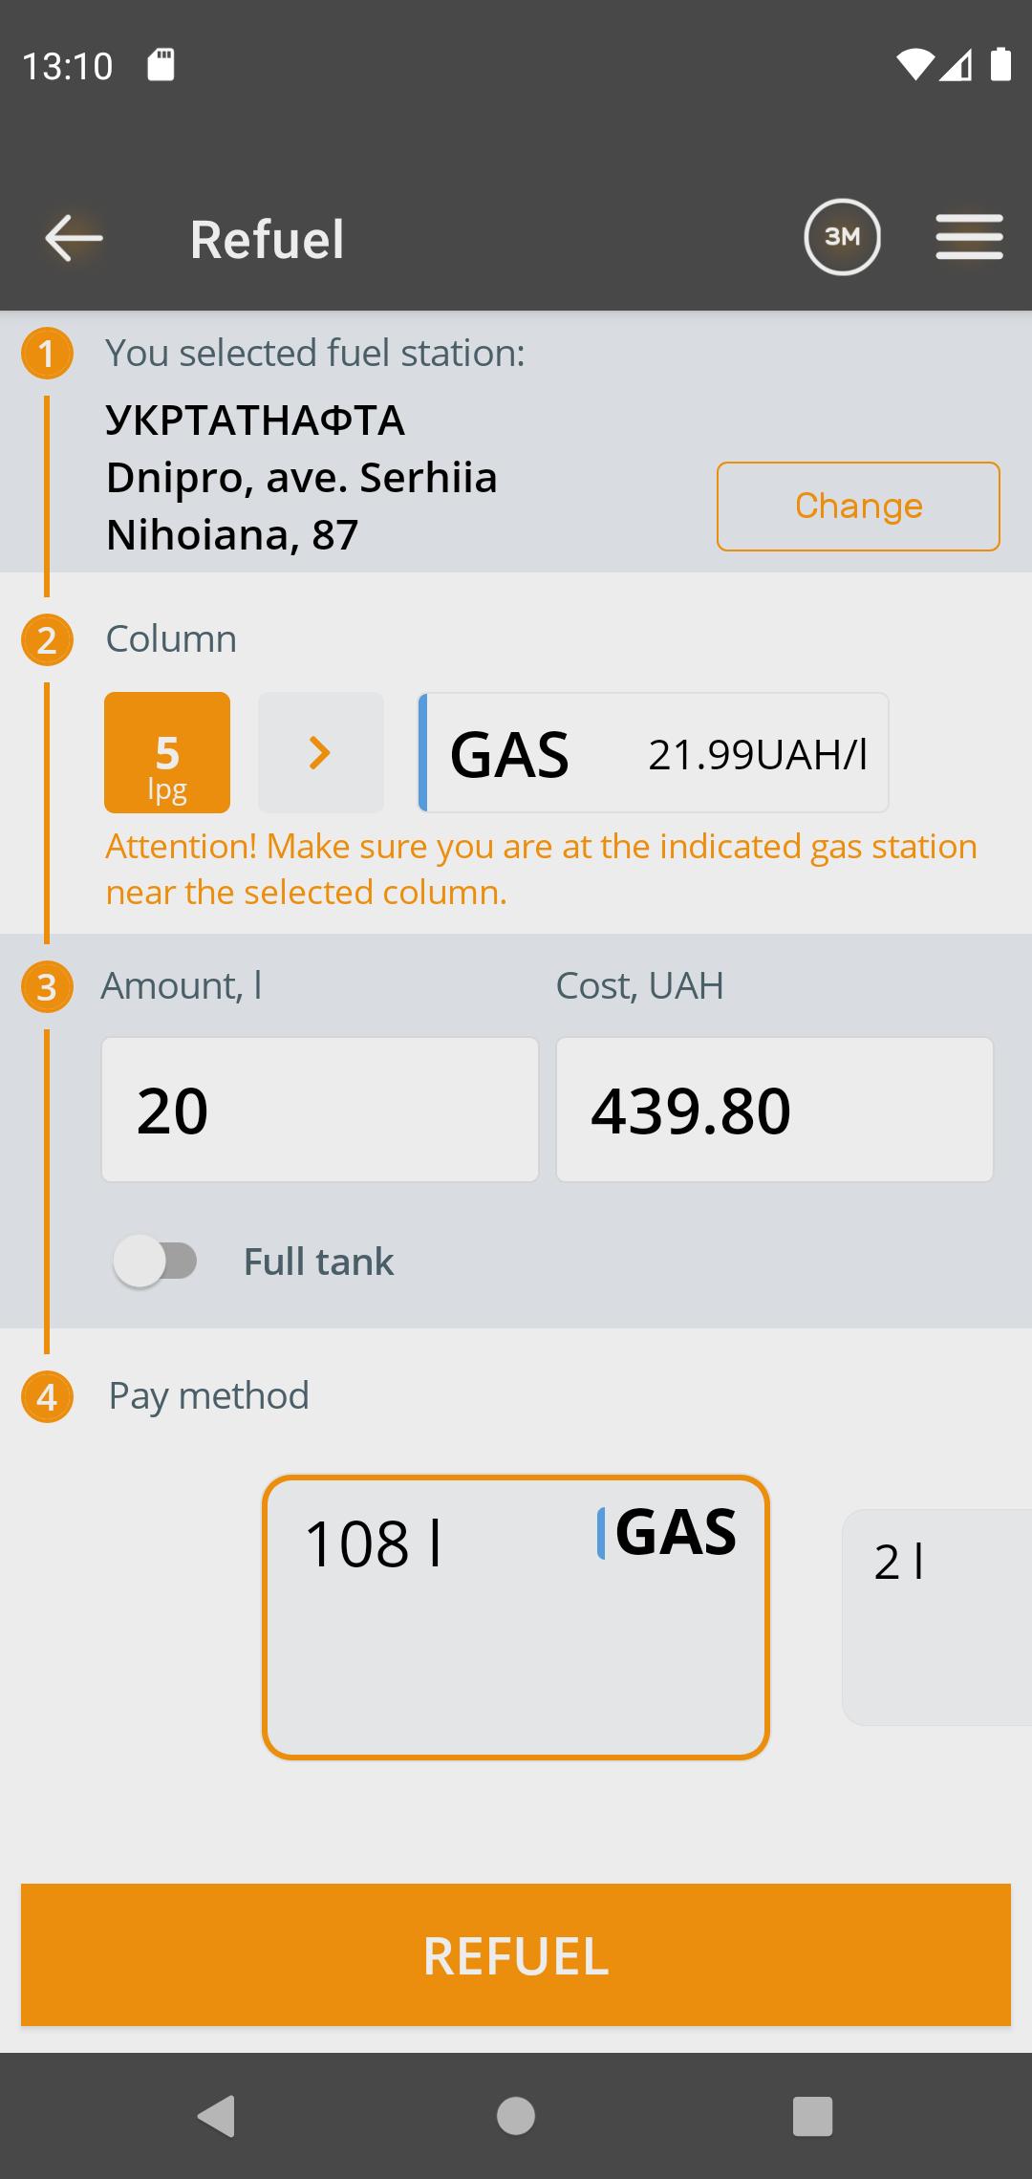1032x2179 pixels.
Task: Enable the Full tank switch
Action: [156, 1262]
